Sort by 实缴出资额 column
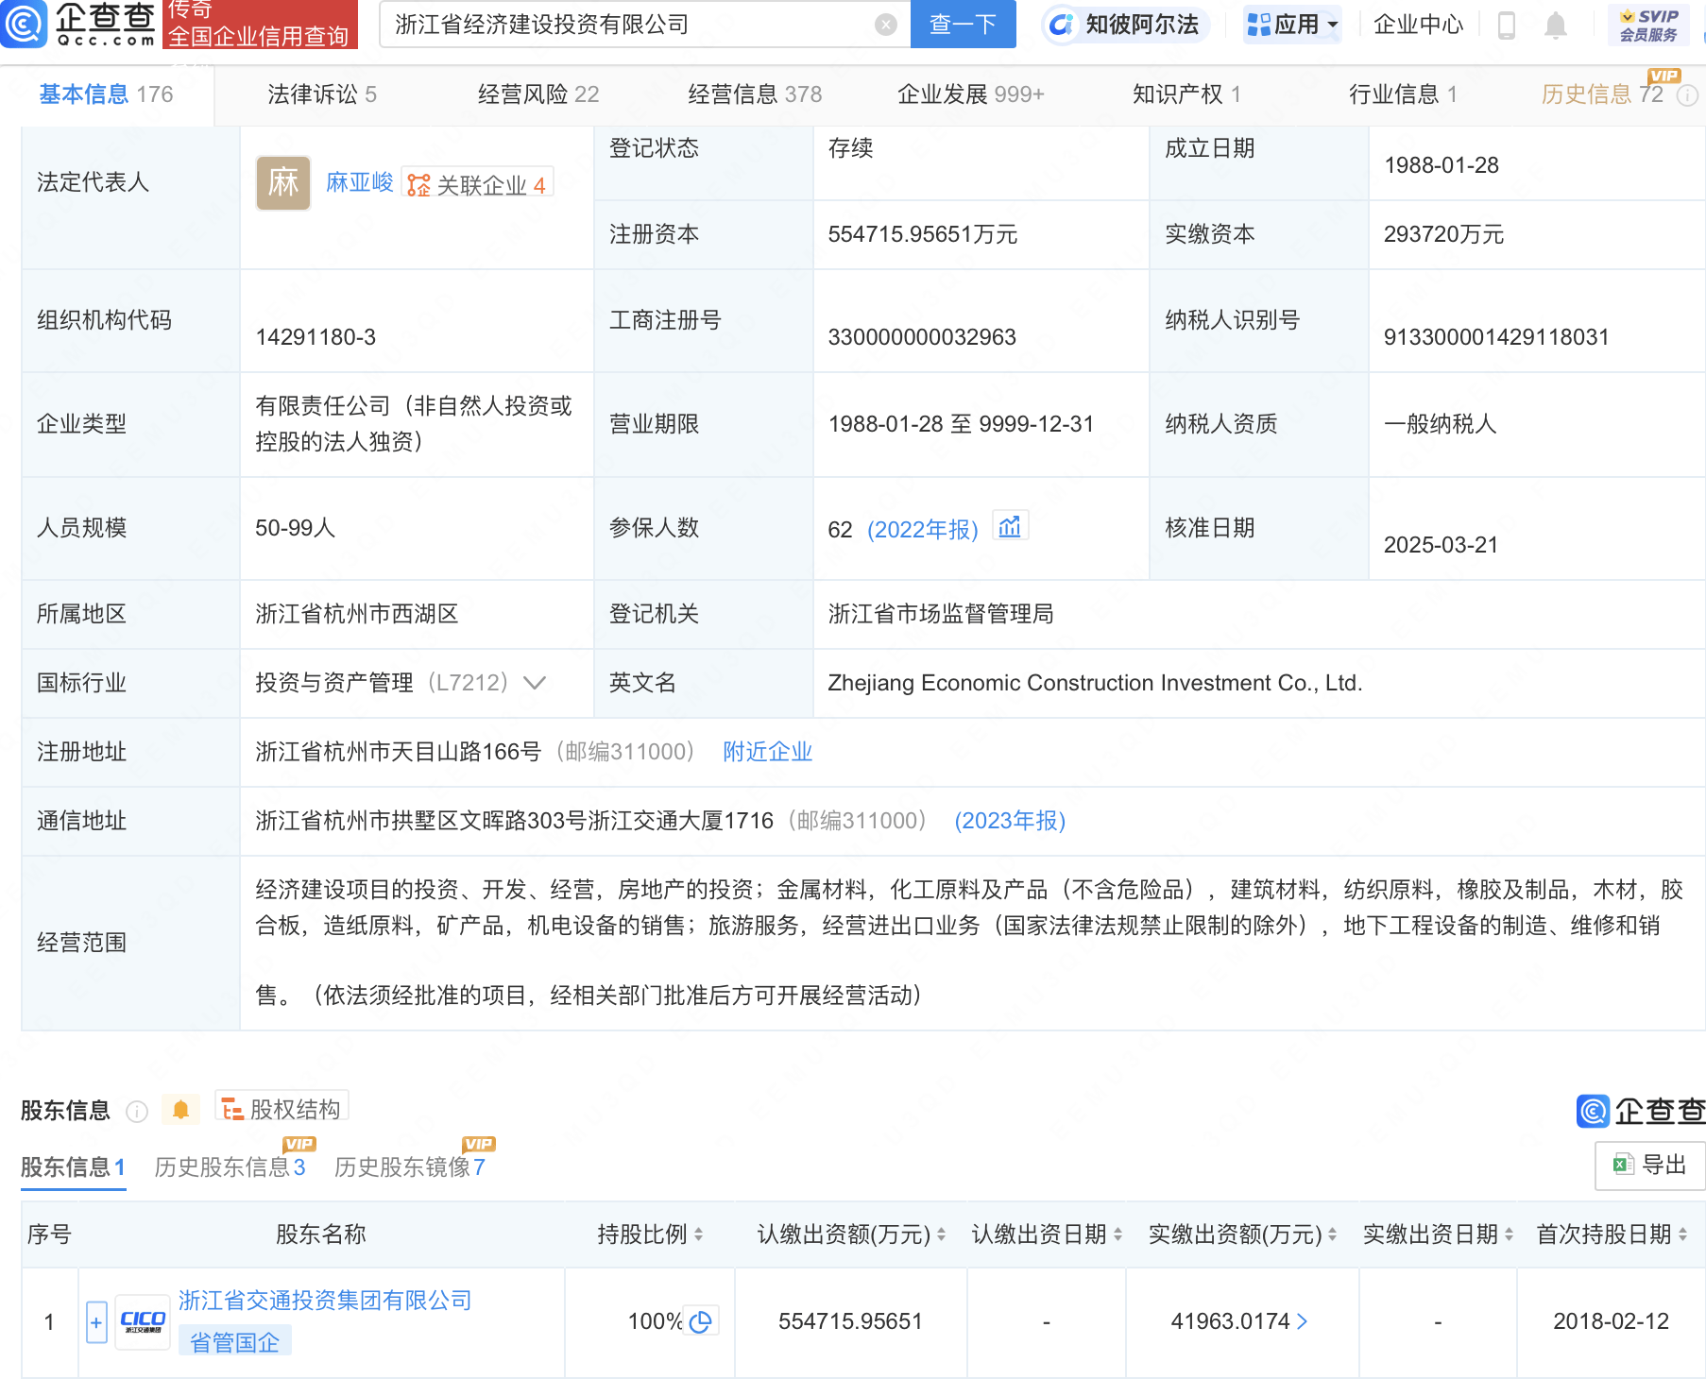Screen dimensions: 1706x1379 click(x=1332, y=1234)
